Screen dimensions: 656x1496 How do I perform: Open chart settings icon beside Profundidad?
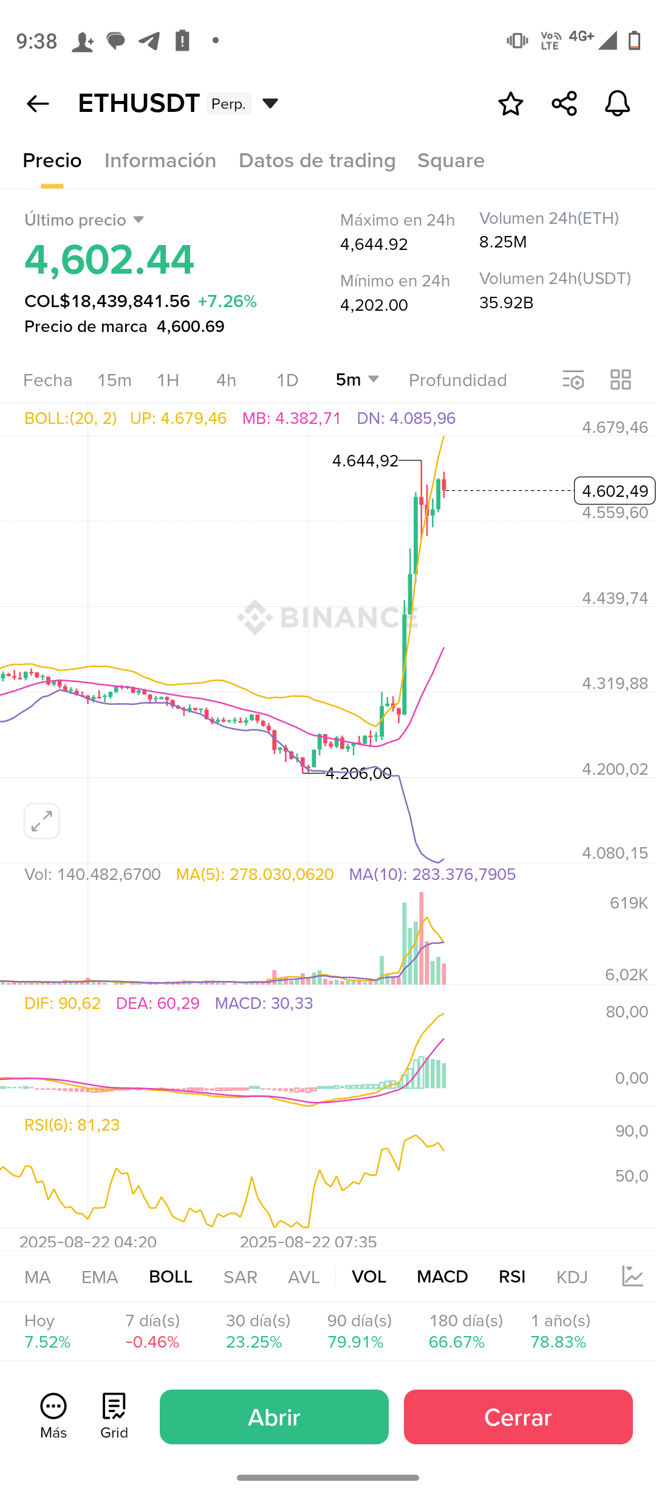click(573, 380)
